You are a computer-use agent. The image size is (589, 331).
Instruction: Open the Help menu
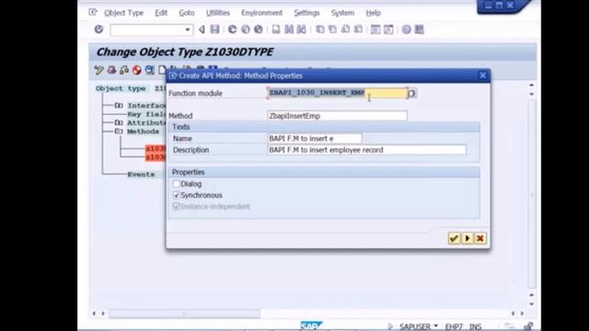(374, 13)
